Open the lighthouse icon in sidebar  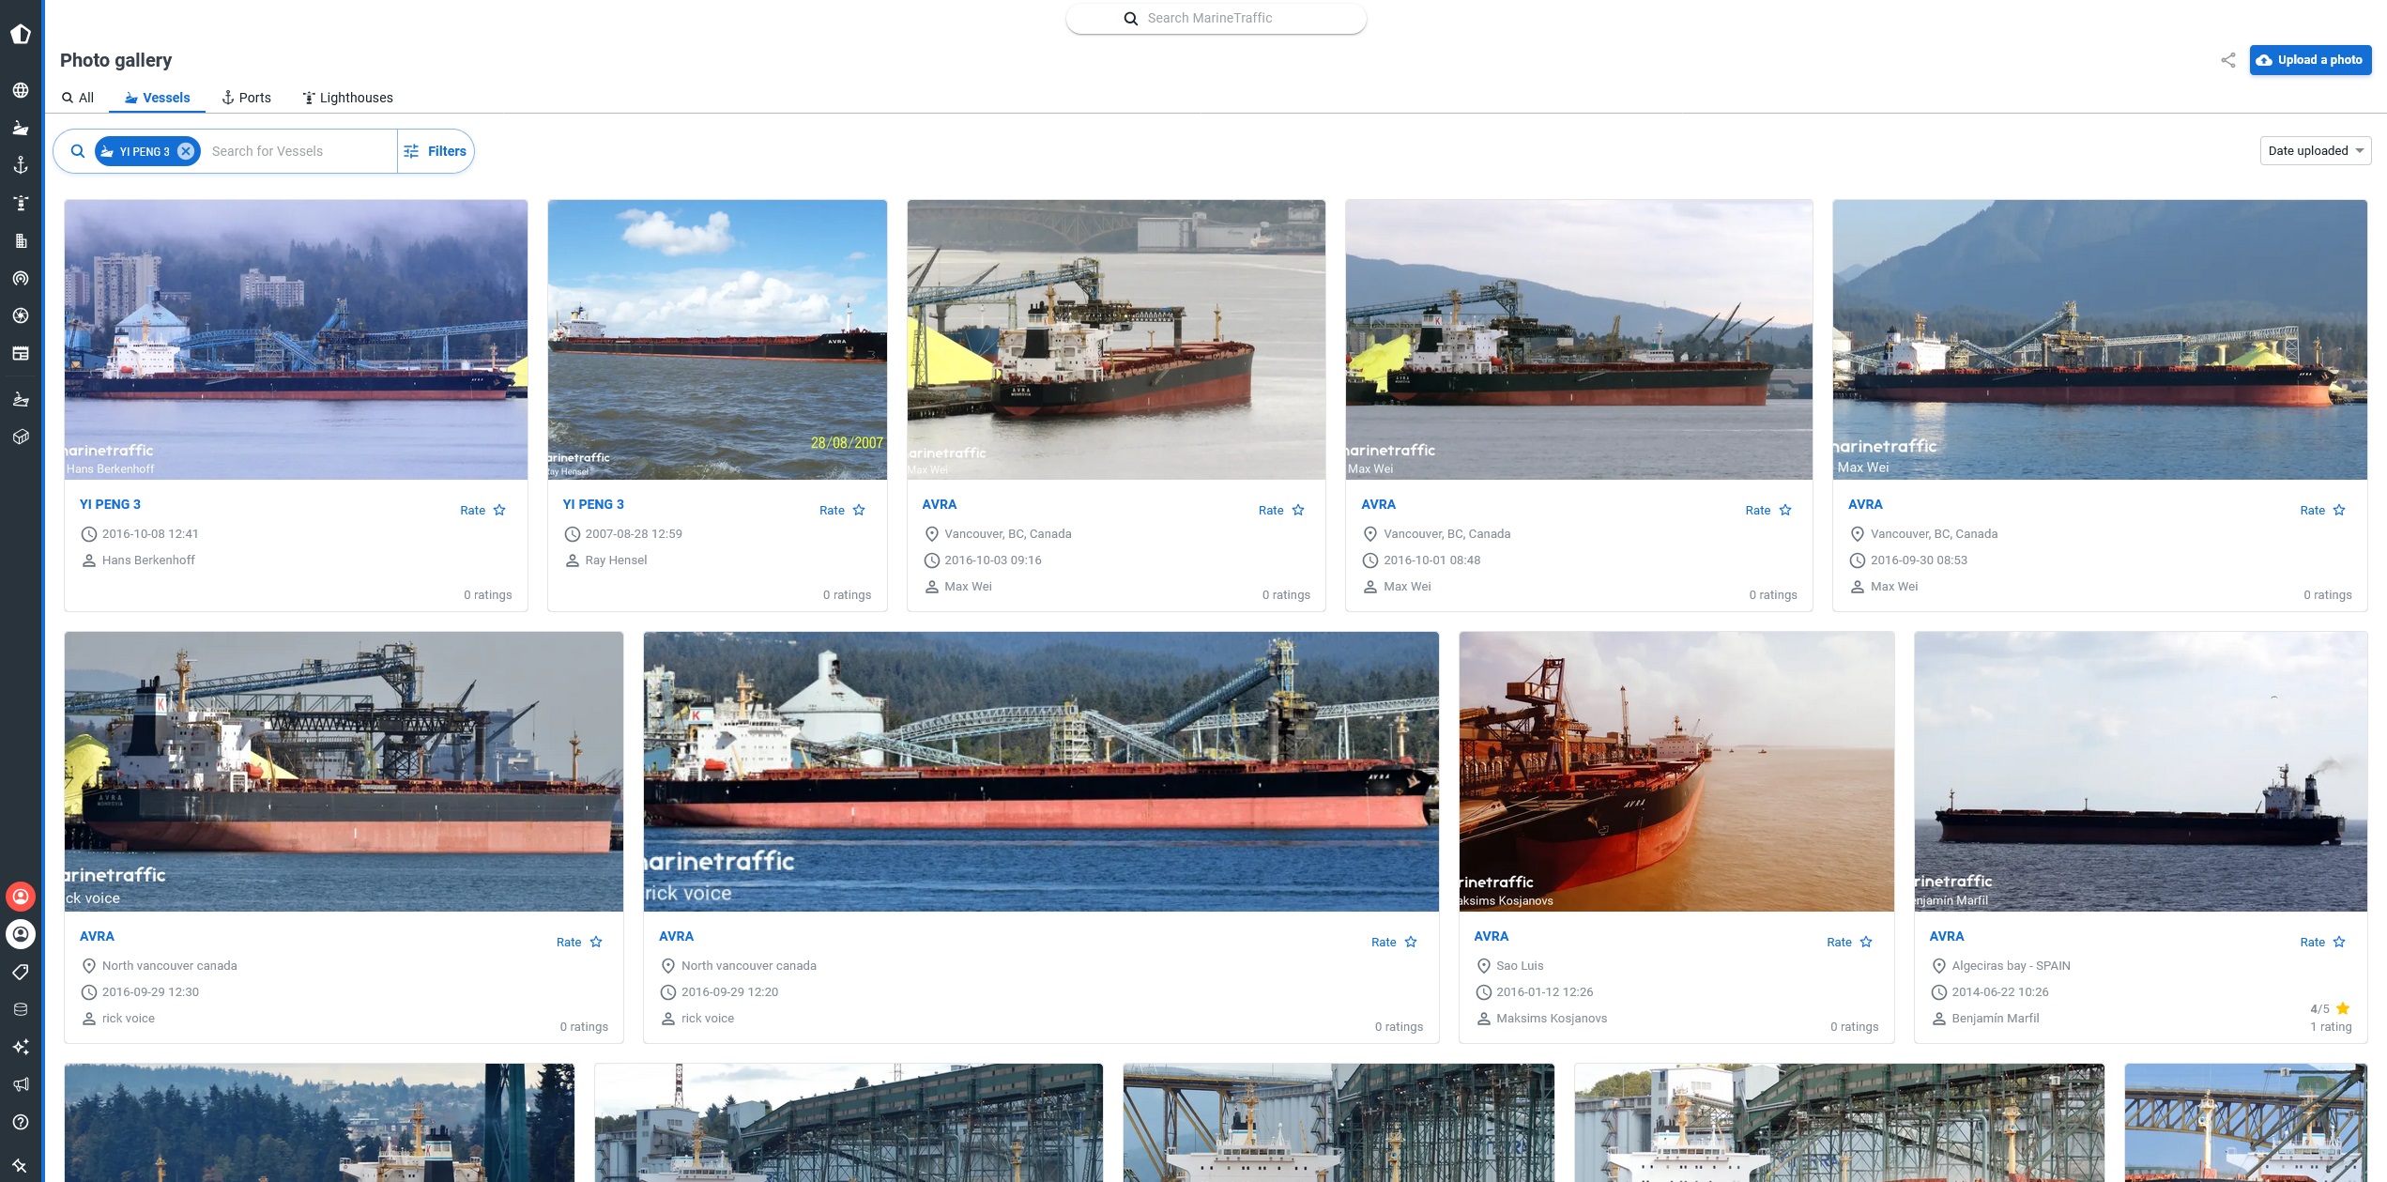[21, 203]
